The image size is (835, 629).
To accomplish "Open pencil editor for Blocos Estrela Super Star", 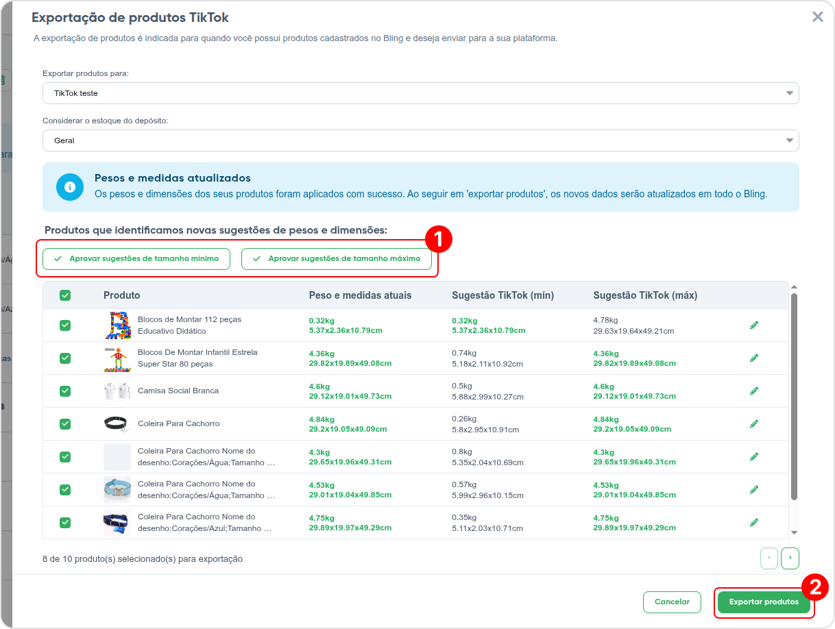I will pos(754,358).
